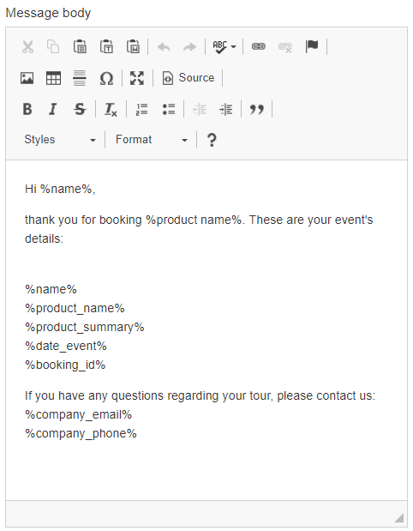
Task: Click the 'If you have any questions' line
Action: coord(200,395)
